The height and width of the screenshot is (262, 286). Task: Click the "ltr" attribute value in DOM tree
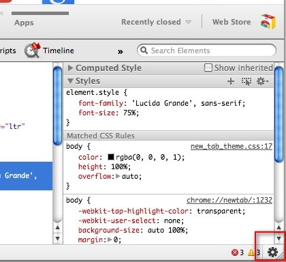point(15,126)
